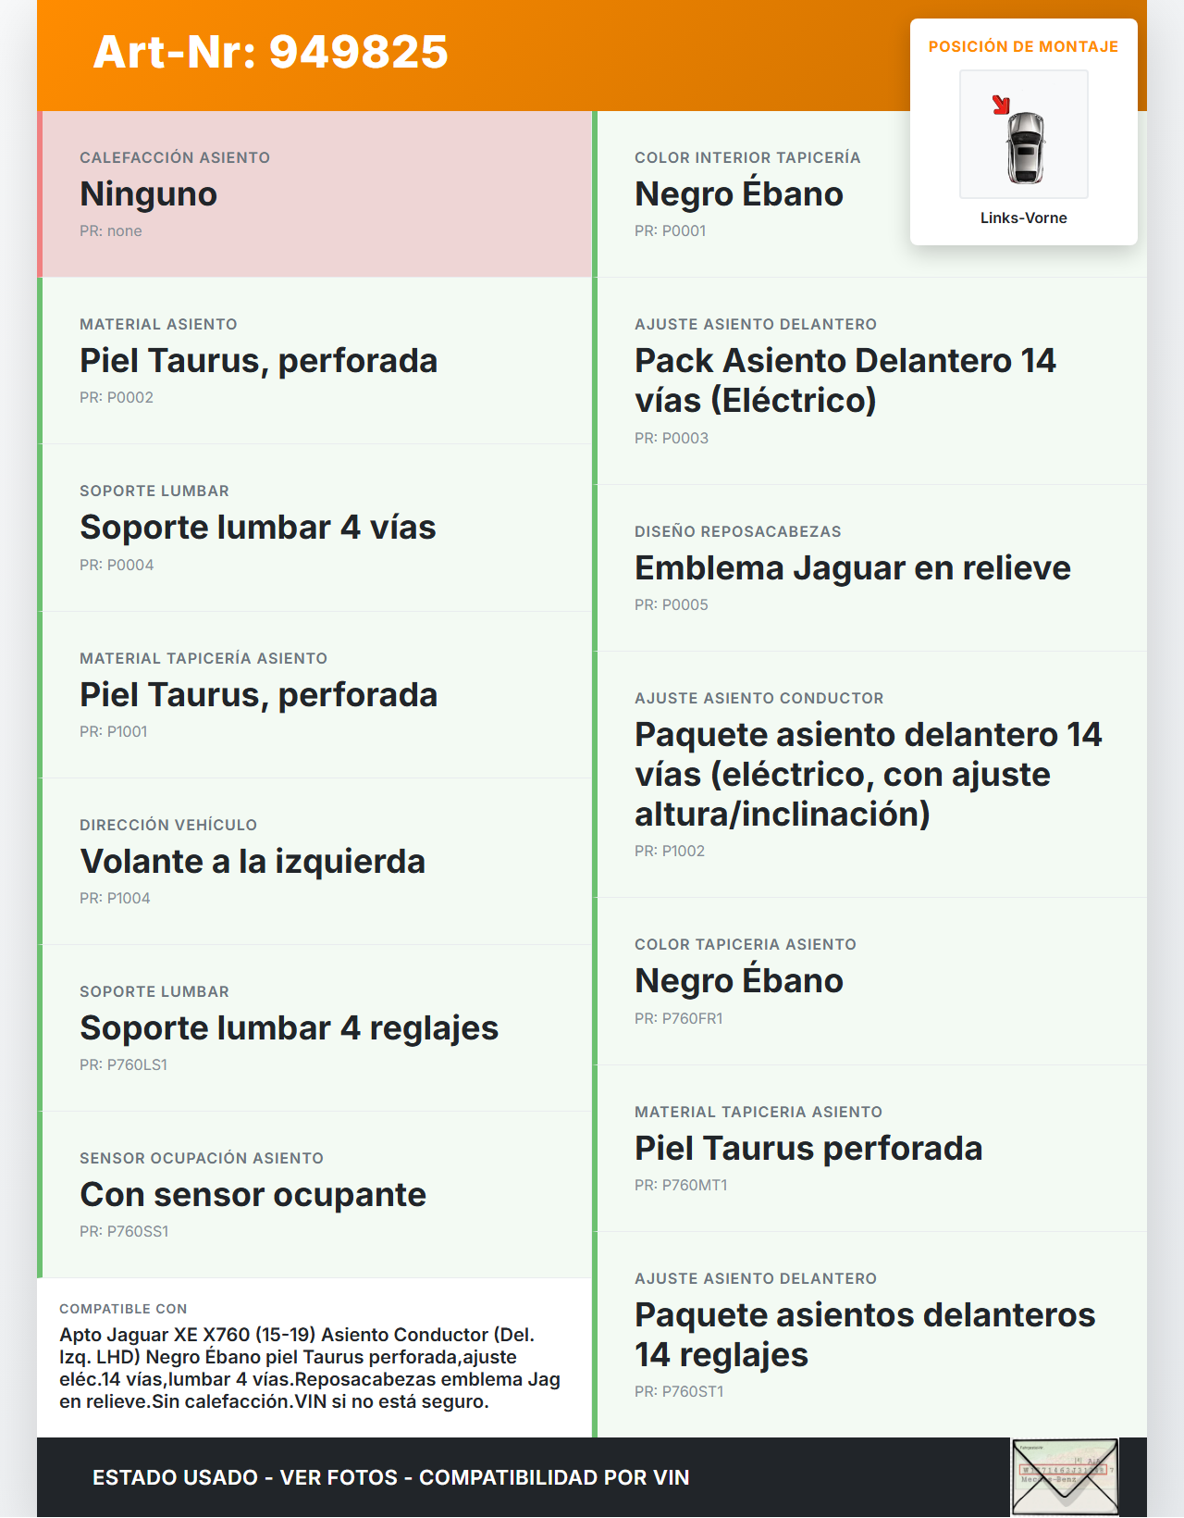Click the Posición de Montaje title
1184x1518 pixels.
[1023, 46]
